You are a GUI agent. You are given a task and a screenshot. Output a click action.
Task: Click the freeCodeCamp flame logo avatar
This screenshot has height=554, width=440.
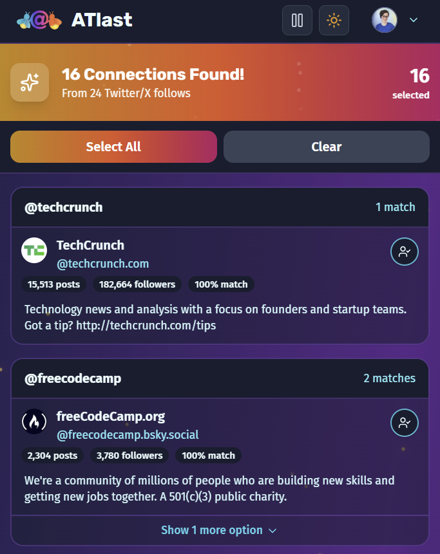34,422
